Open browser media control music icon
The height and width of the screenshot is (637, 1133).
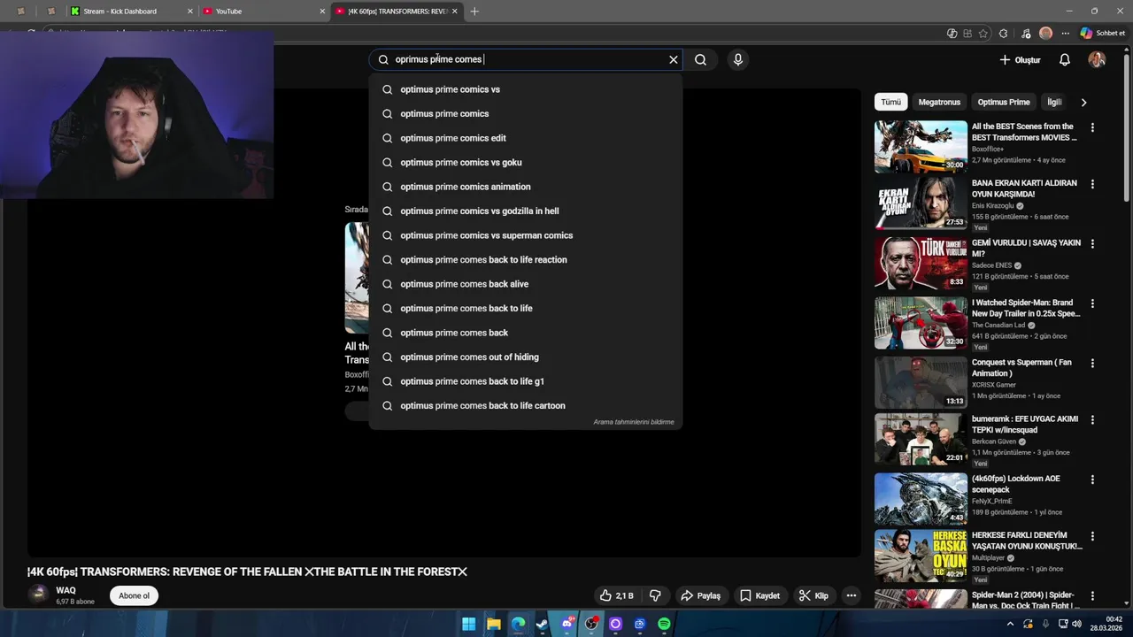(1026, 34)
